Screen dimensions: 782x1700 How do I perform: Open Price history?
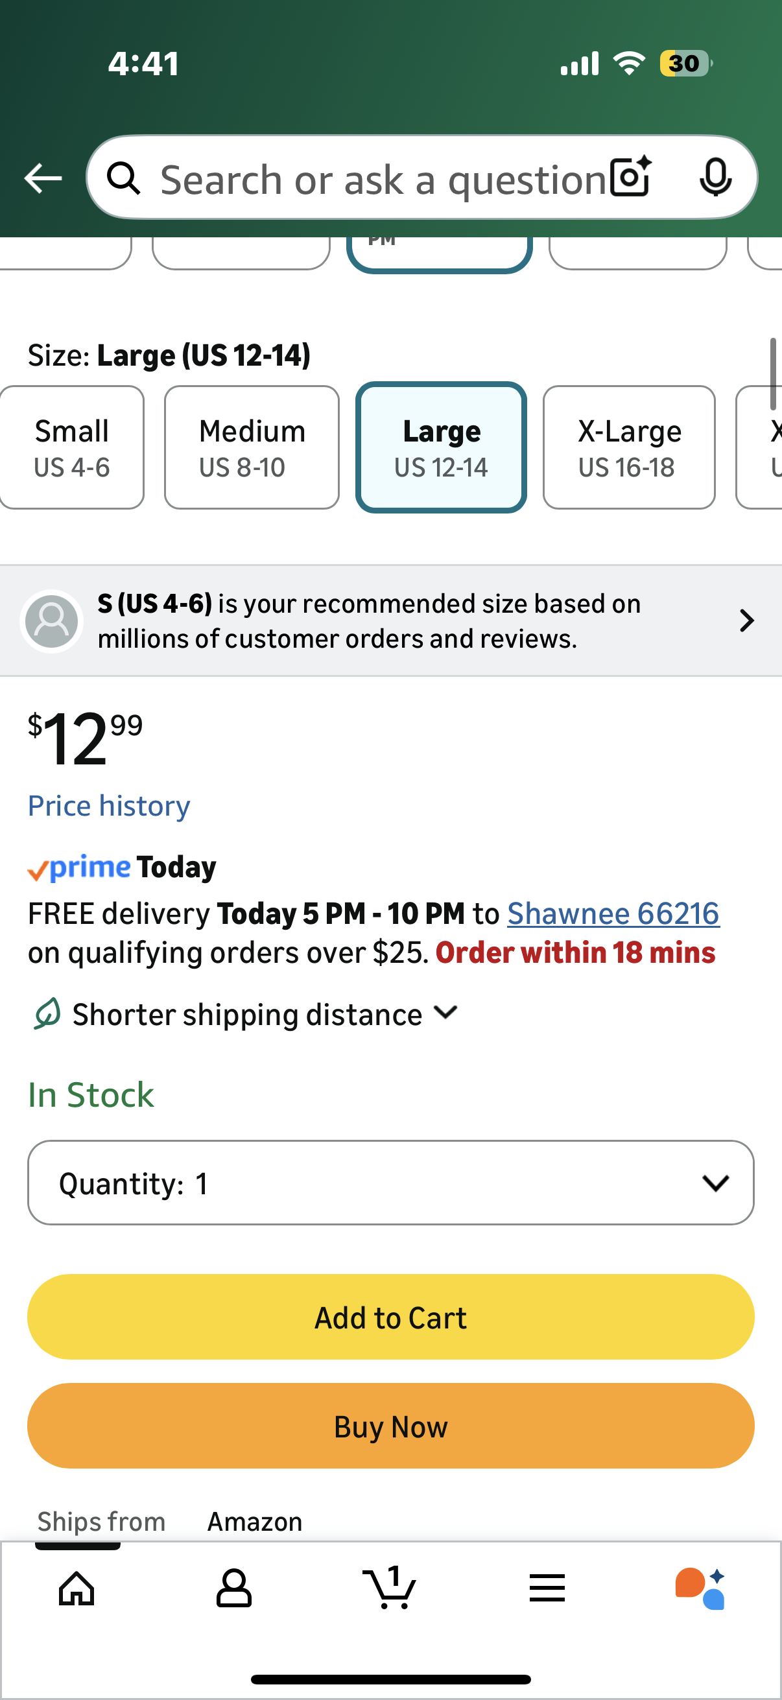pyautogui.click(x=108, y=805)
